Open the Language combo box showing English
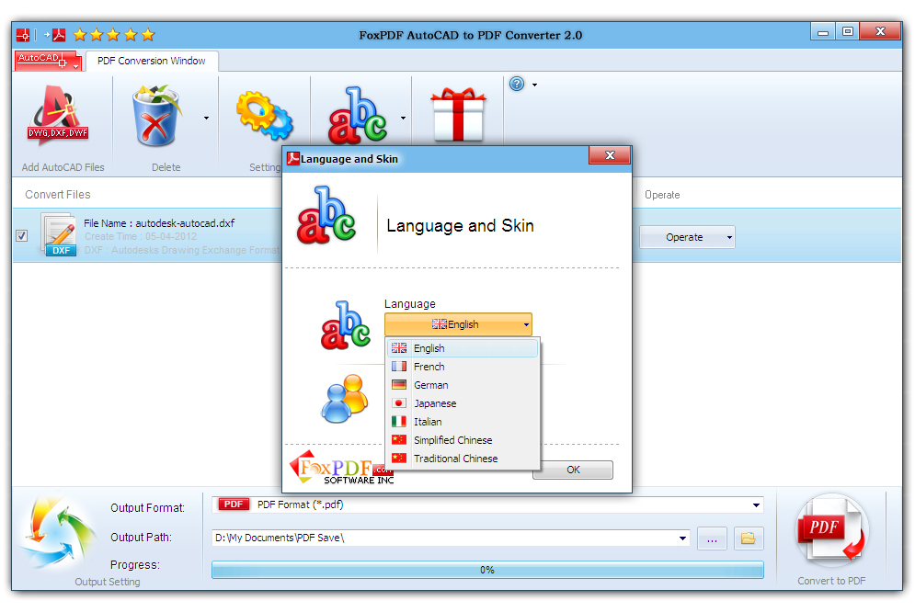The width and height of the screenshot is (915, 612). pos(458,324)
